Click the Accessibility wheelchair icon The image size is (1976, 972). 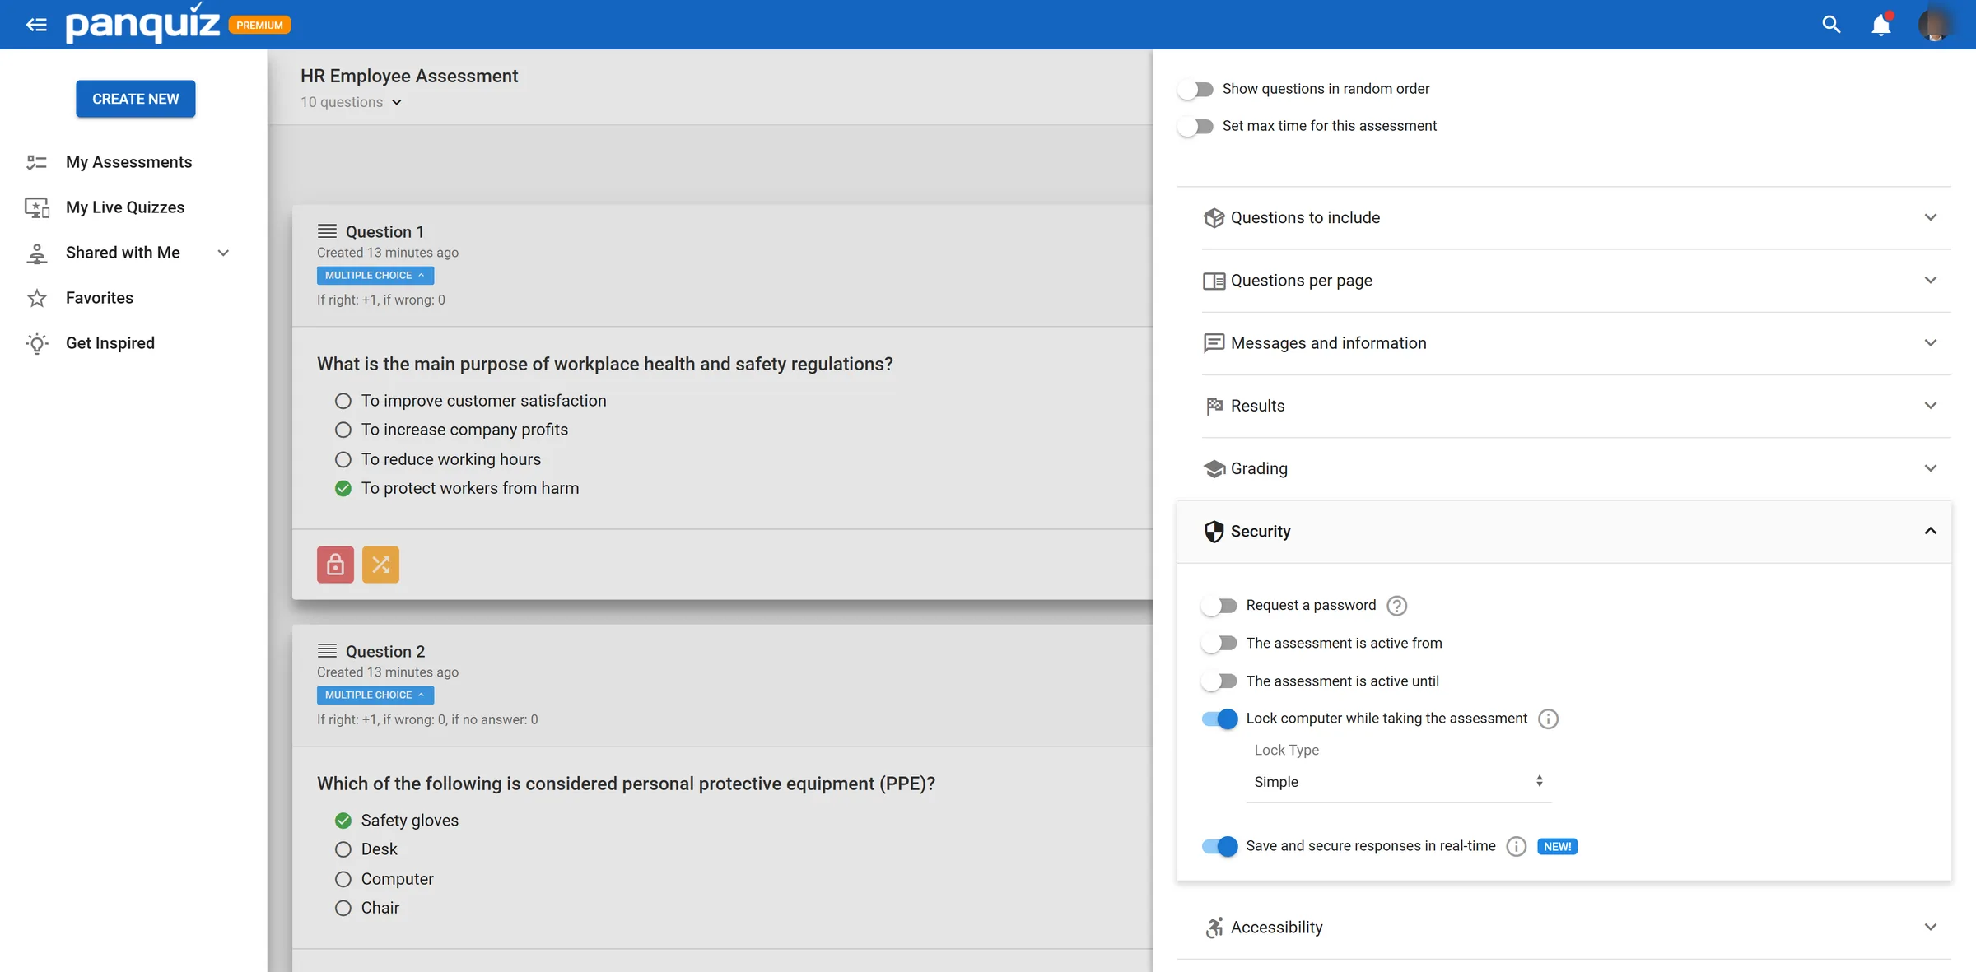pyautogui.click(x=1214, y=928)
